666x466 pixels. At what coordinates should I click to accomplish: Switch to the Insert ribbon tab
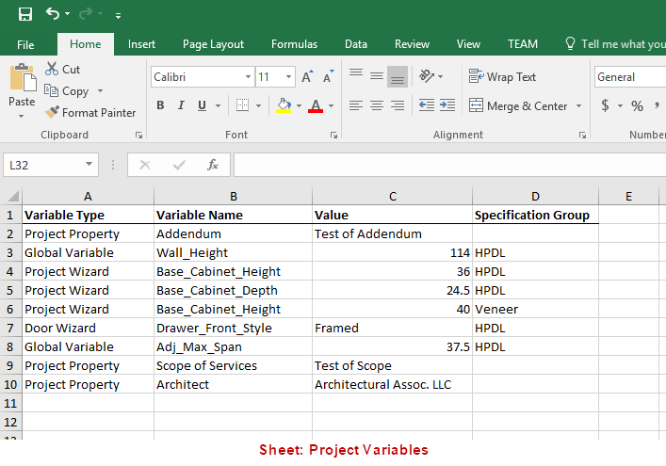click(141, 44)
